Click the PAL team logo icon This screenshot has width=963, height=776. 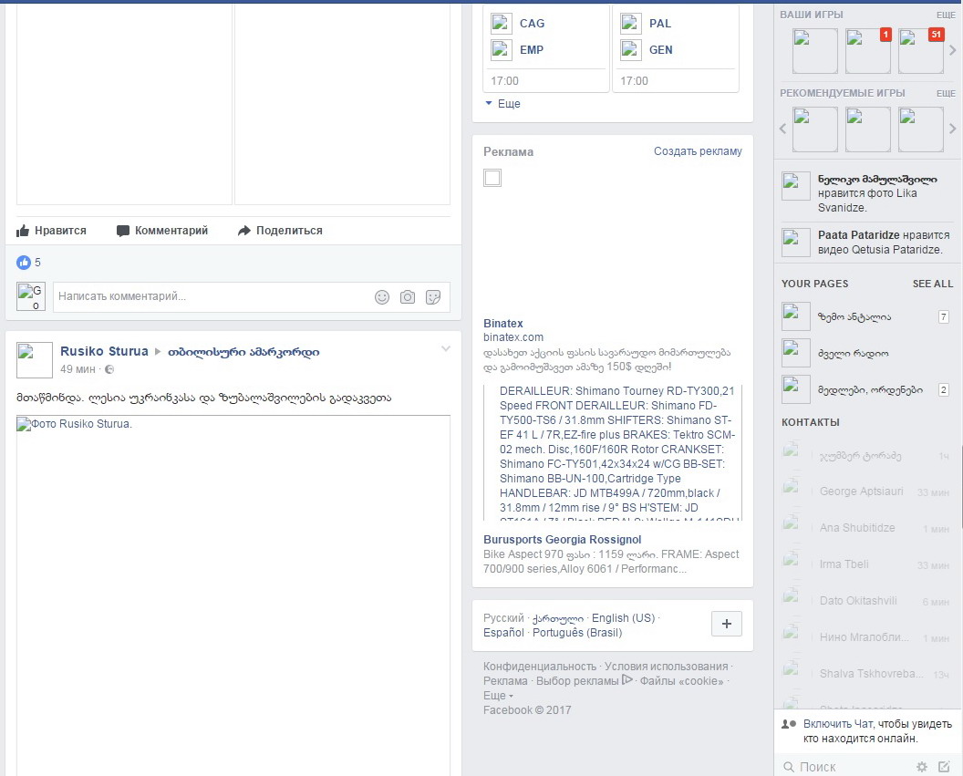[631, 24]
